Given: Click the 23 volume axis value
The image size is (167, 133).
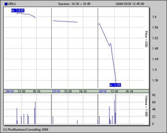Looking at the screenshot, I should pos(154,116).
